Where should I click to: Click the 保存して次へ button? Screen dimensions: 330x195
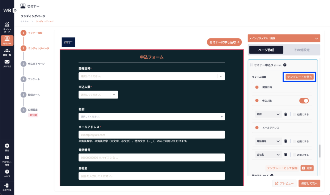click(x=309, y=183)
